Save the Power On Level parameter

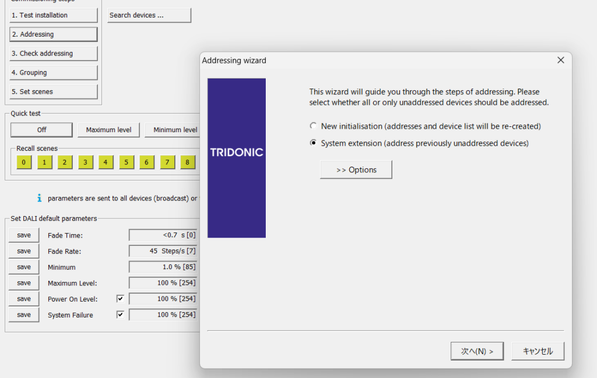(x=23, y=299)
